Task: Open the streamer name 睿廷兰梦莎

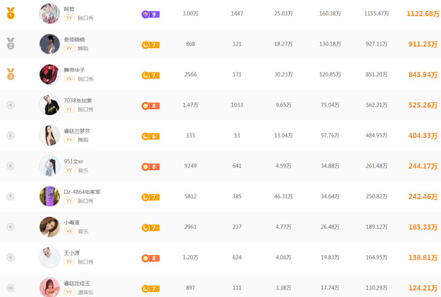Action: coord(77,131)
